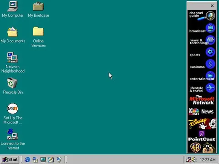Select Set Up The Microsoft Network icon
Image resolution: width=219 pixels, height=164 pixels.
tap(13, 113)
